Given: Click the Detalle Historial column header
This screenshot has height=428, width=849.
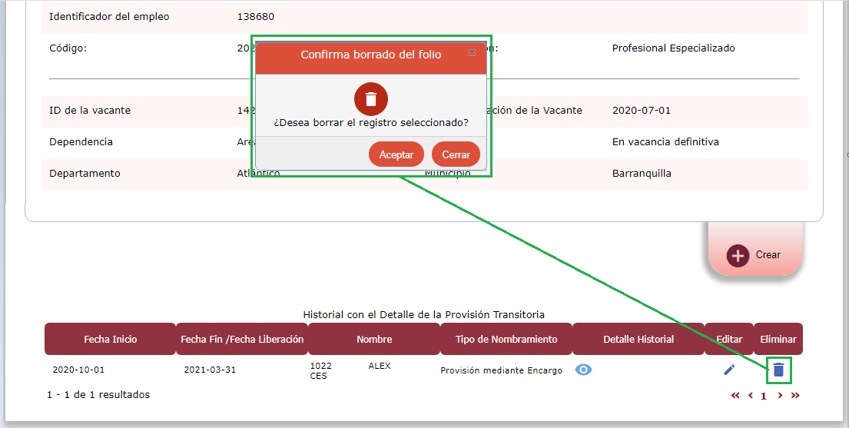Looking at the screenshot, I should 638,339.
